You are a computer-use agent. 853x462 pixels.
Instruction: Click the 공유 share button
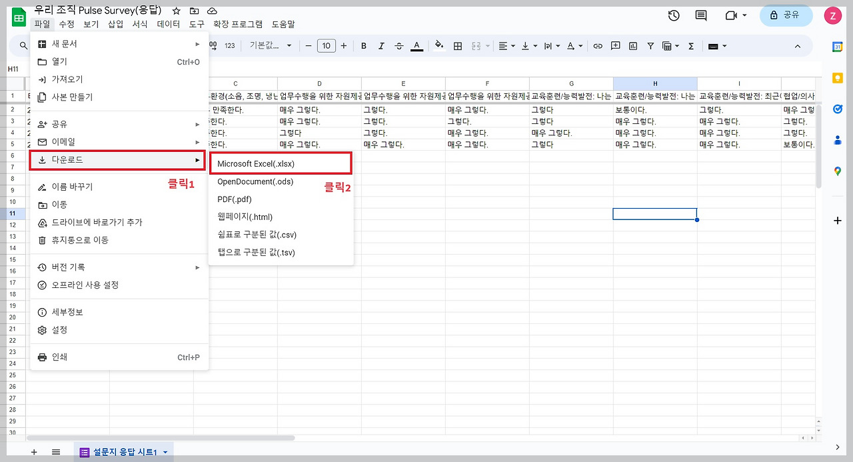786,15
